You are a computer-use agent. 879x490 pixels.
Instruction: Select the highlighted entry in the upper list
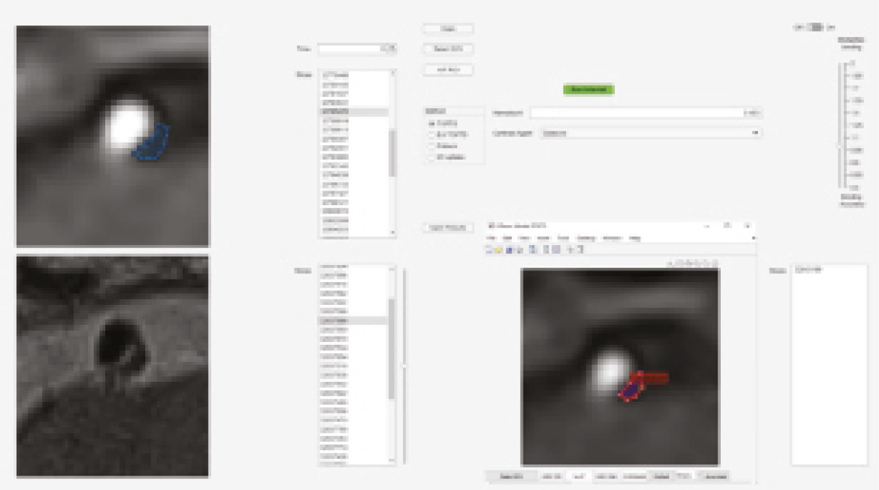(x=353, y=111)
